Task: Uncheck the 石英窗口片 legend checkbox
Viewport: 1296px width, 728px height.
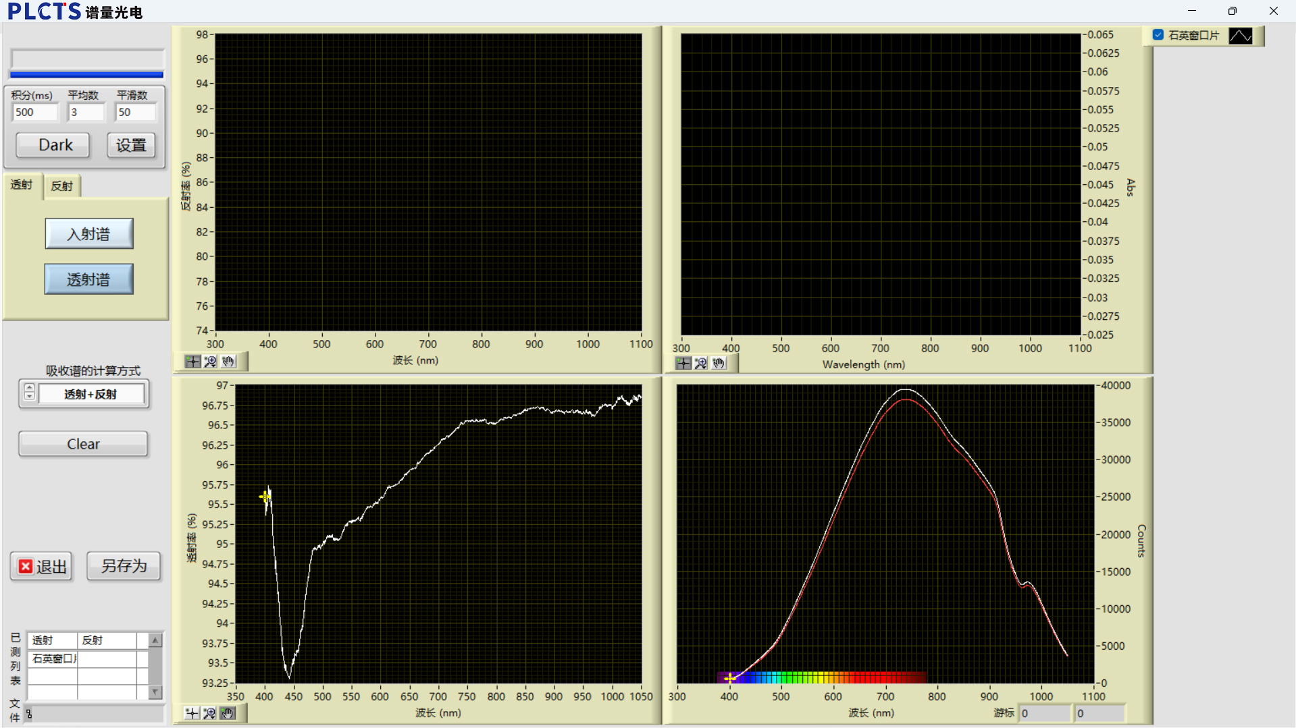Action: tap(1158, 35)
